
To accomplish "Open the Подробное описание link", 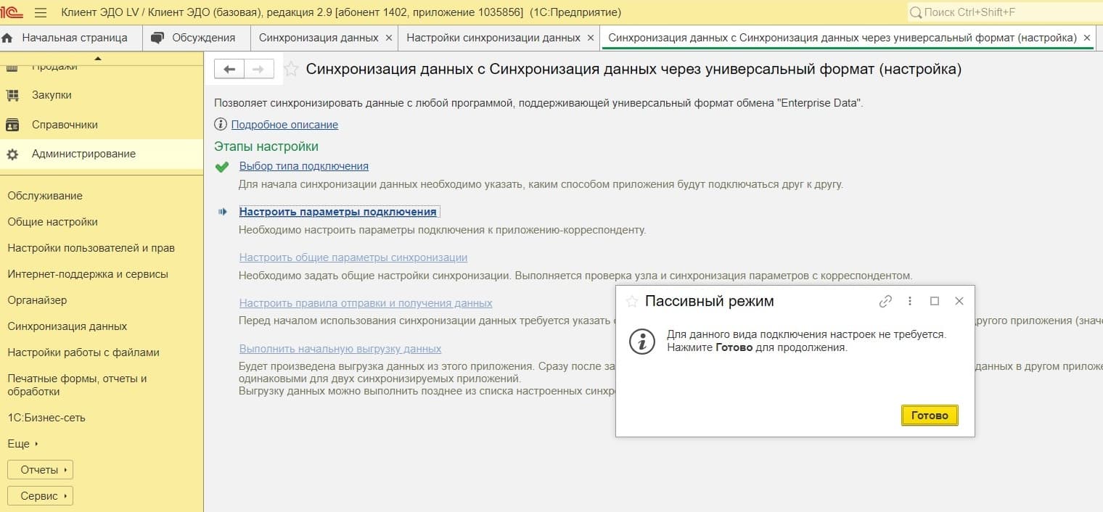I will point(284,125).
